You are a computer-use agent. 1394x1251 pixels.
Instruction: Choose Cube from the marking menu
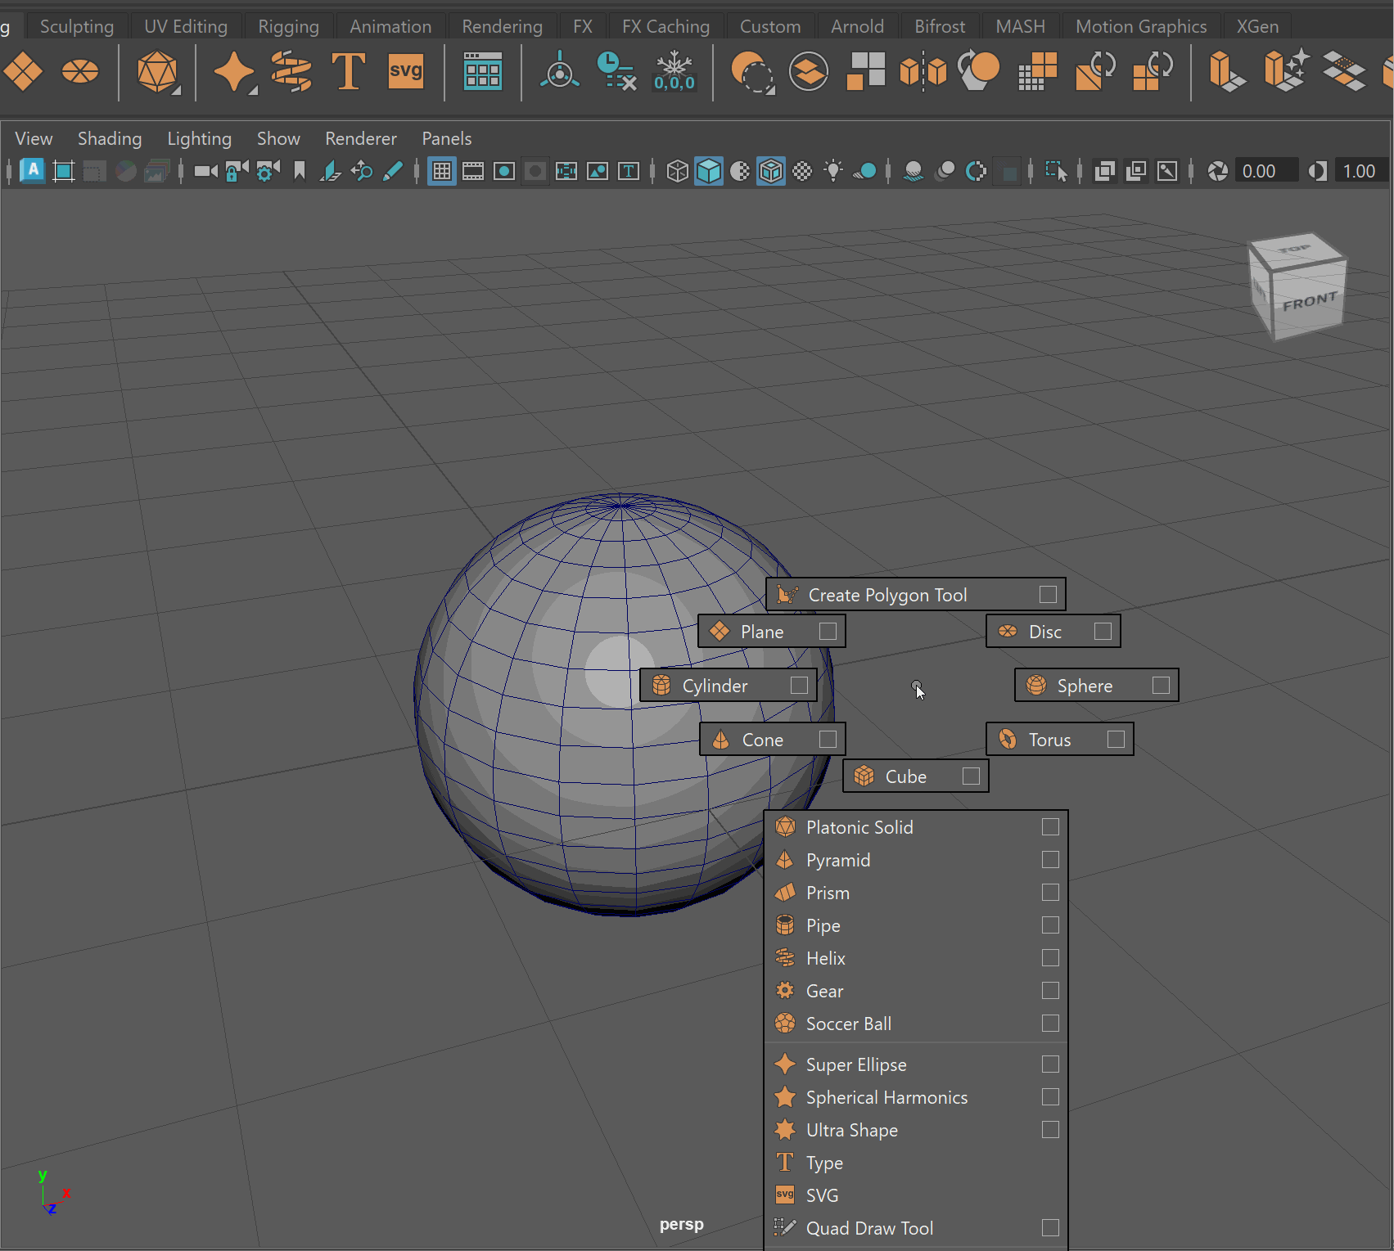coord(905,776)
